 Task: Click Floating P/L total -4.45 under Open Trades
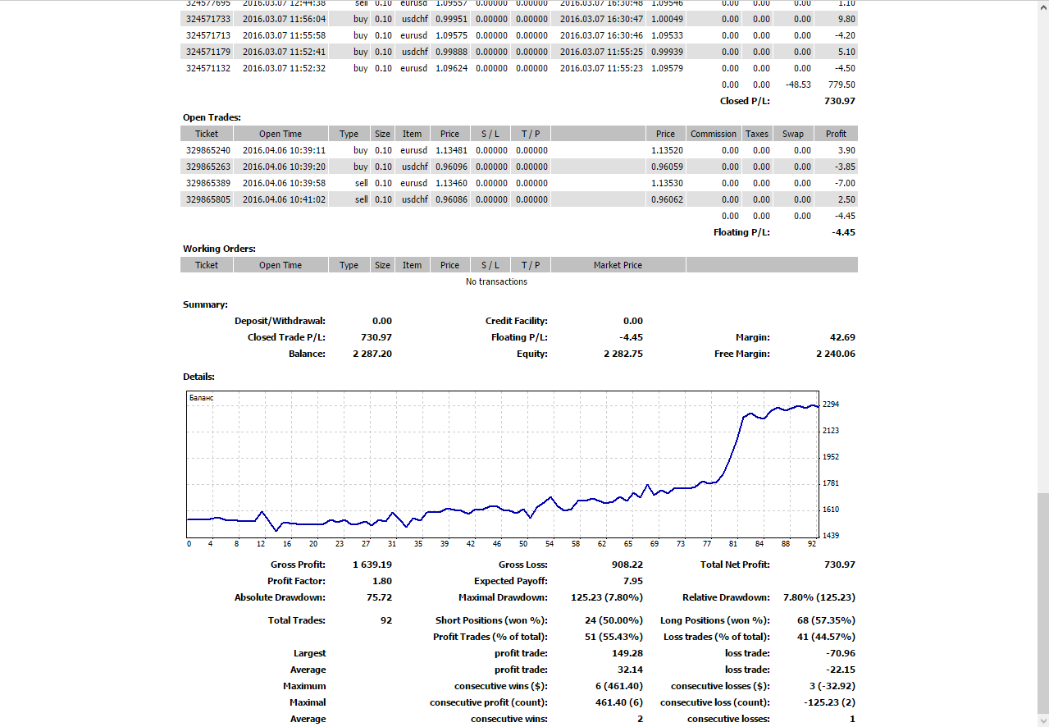(843, 232)
